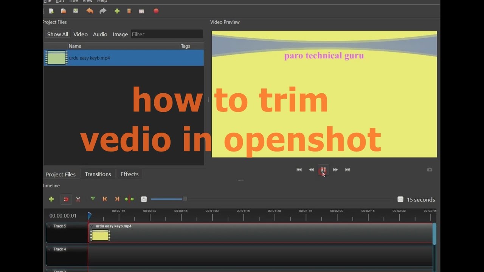Save the project with toolbar icon
Viewport: 484px width, 272px height.
pyautogui.click(x=76, y=11)
